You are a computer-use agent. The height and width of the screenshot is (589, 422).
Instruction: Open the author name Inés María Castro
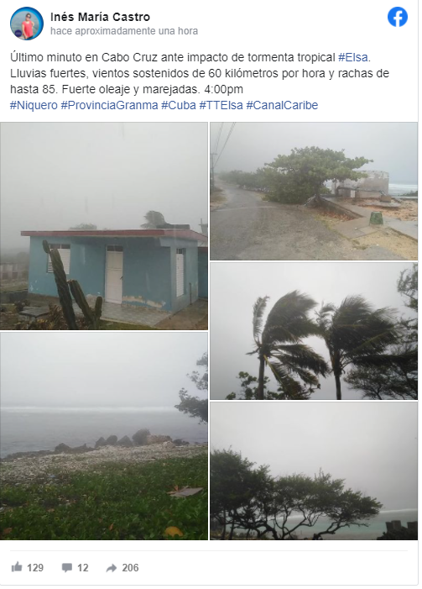(x=100, y=17)
